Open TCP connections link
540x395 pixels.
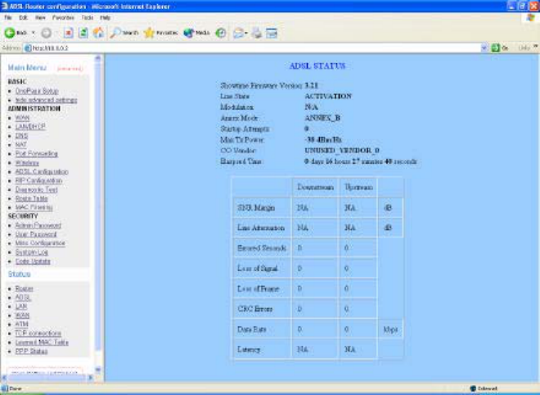click(x=38, y=334)
